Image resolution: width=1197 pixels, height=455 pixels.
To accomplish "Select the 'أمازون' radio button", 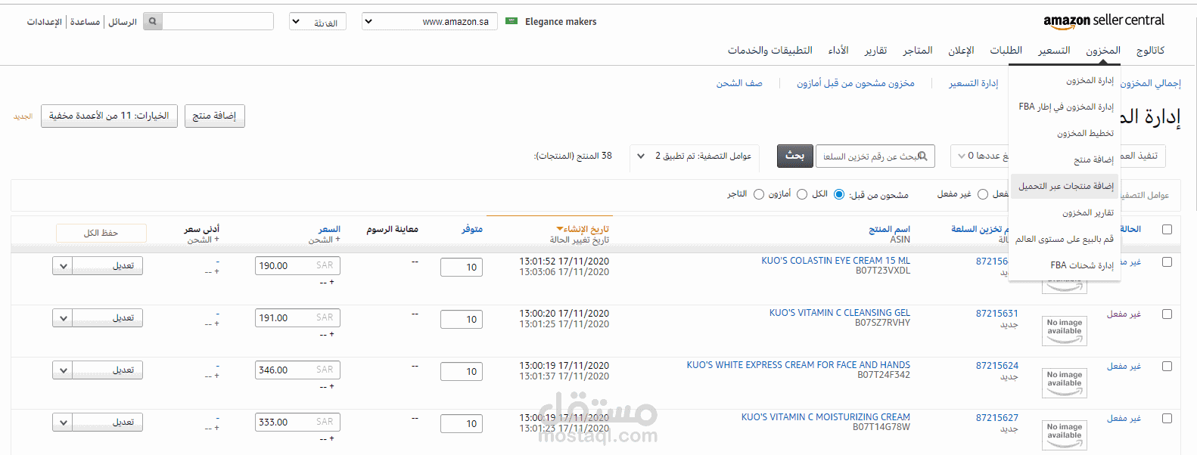I will (802, 194).
